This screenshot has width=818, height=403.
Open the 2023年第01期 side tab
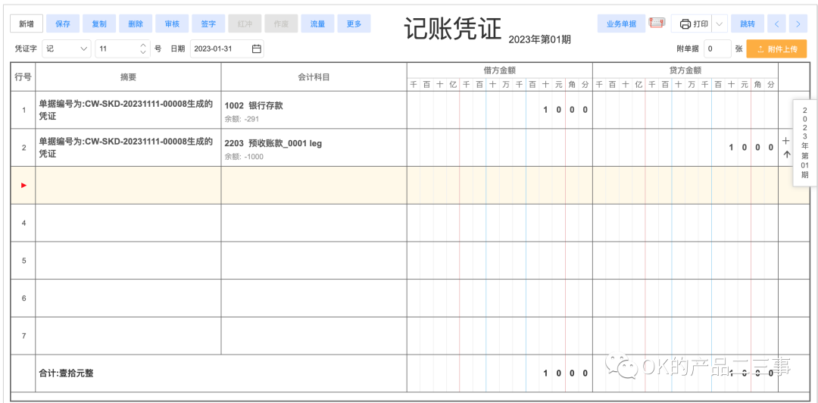point(804,142)
